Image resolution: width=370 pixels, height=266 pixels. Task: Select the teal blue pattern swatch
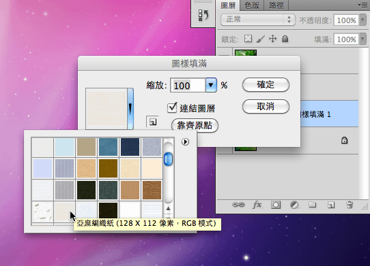[x=108, y=147]
